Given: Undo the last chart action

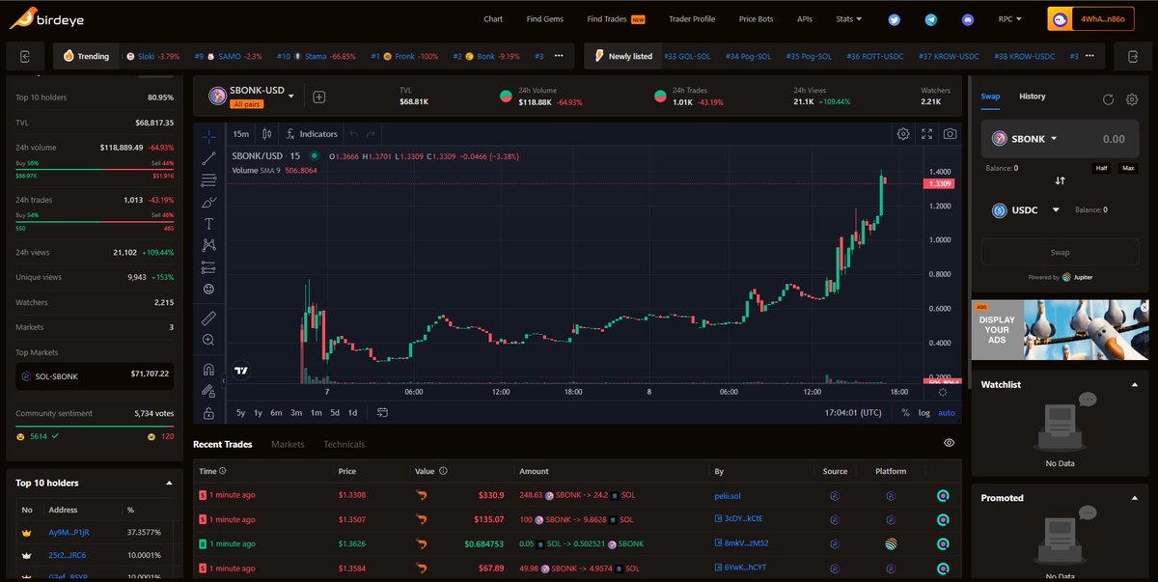Looking at the screenshot, I should [354, 134].
